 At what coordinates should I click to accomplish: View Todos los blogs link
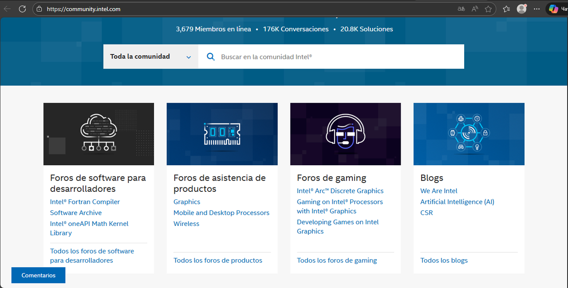[444, 261]
